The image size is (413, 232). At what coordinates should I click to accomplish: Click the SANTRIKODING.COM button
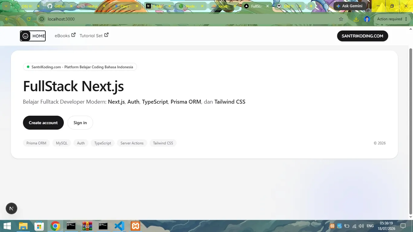pyautogui.click(x=363, y=36)
